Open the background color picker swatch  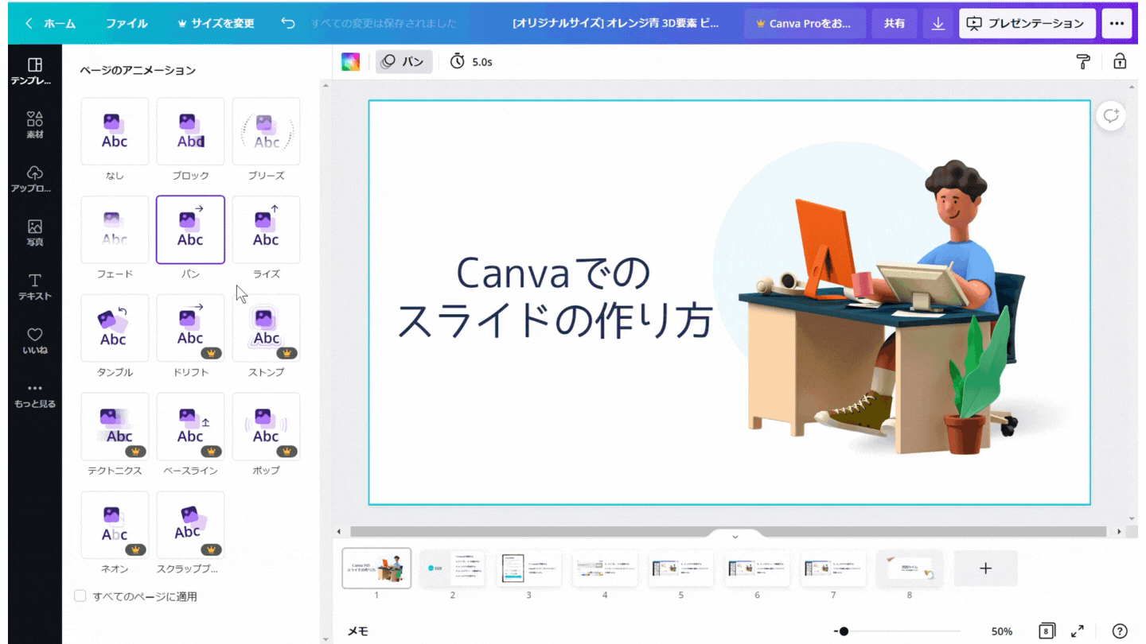350,62
